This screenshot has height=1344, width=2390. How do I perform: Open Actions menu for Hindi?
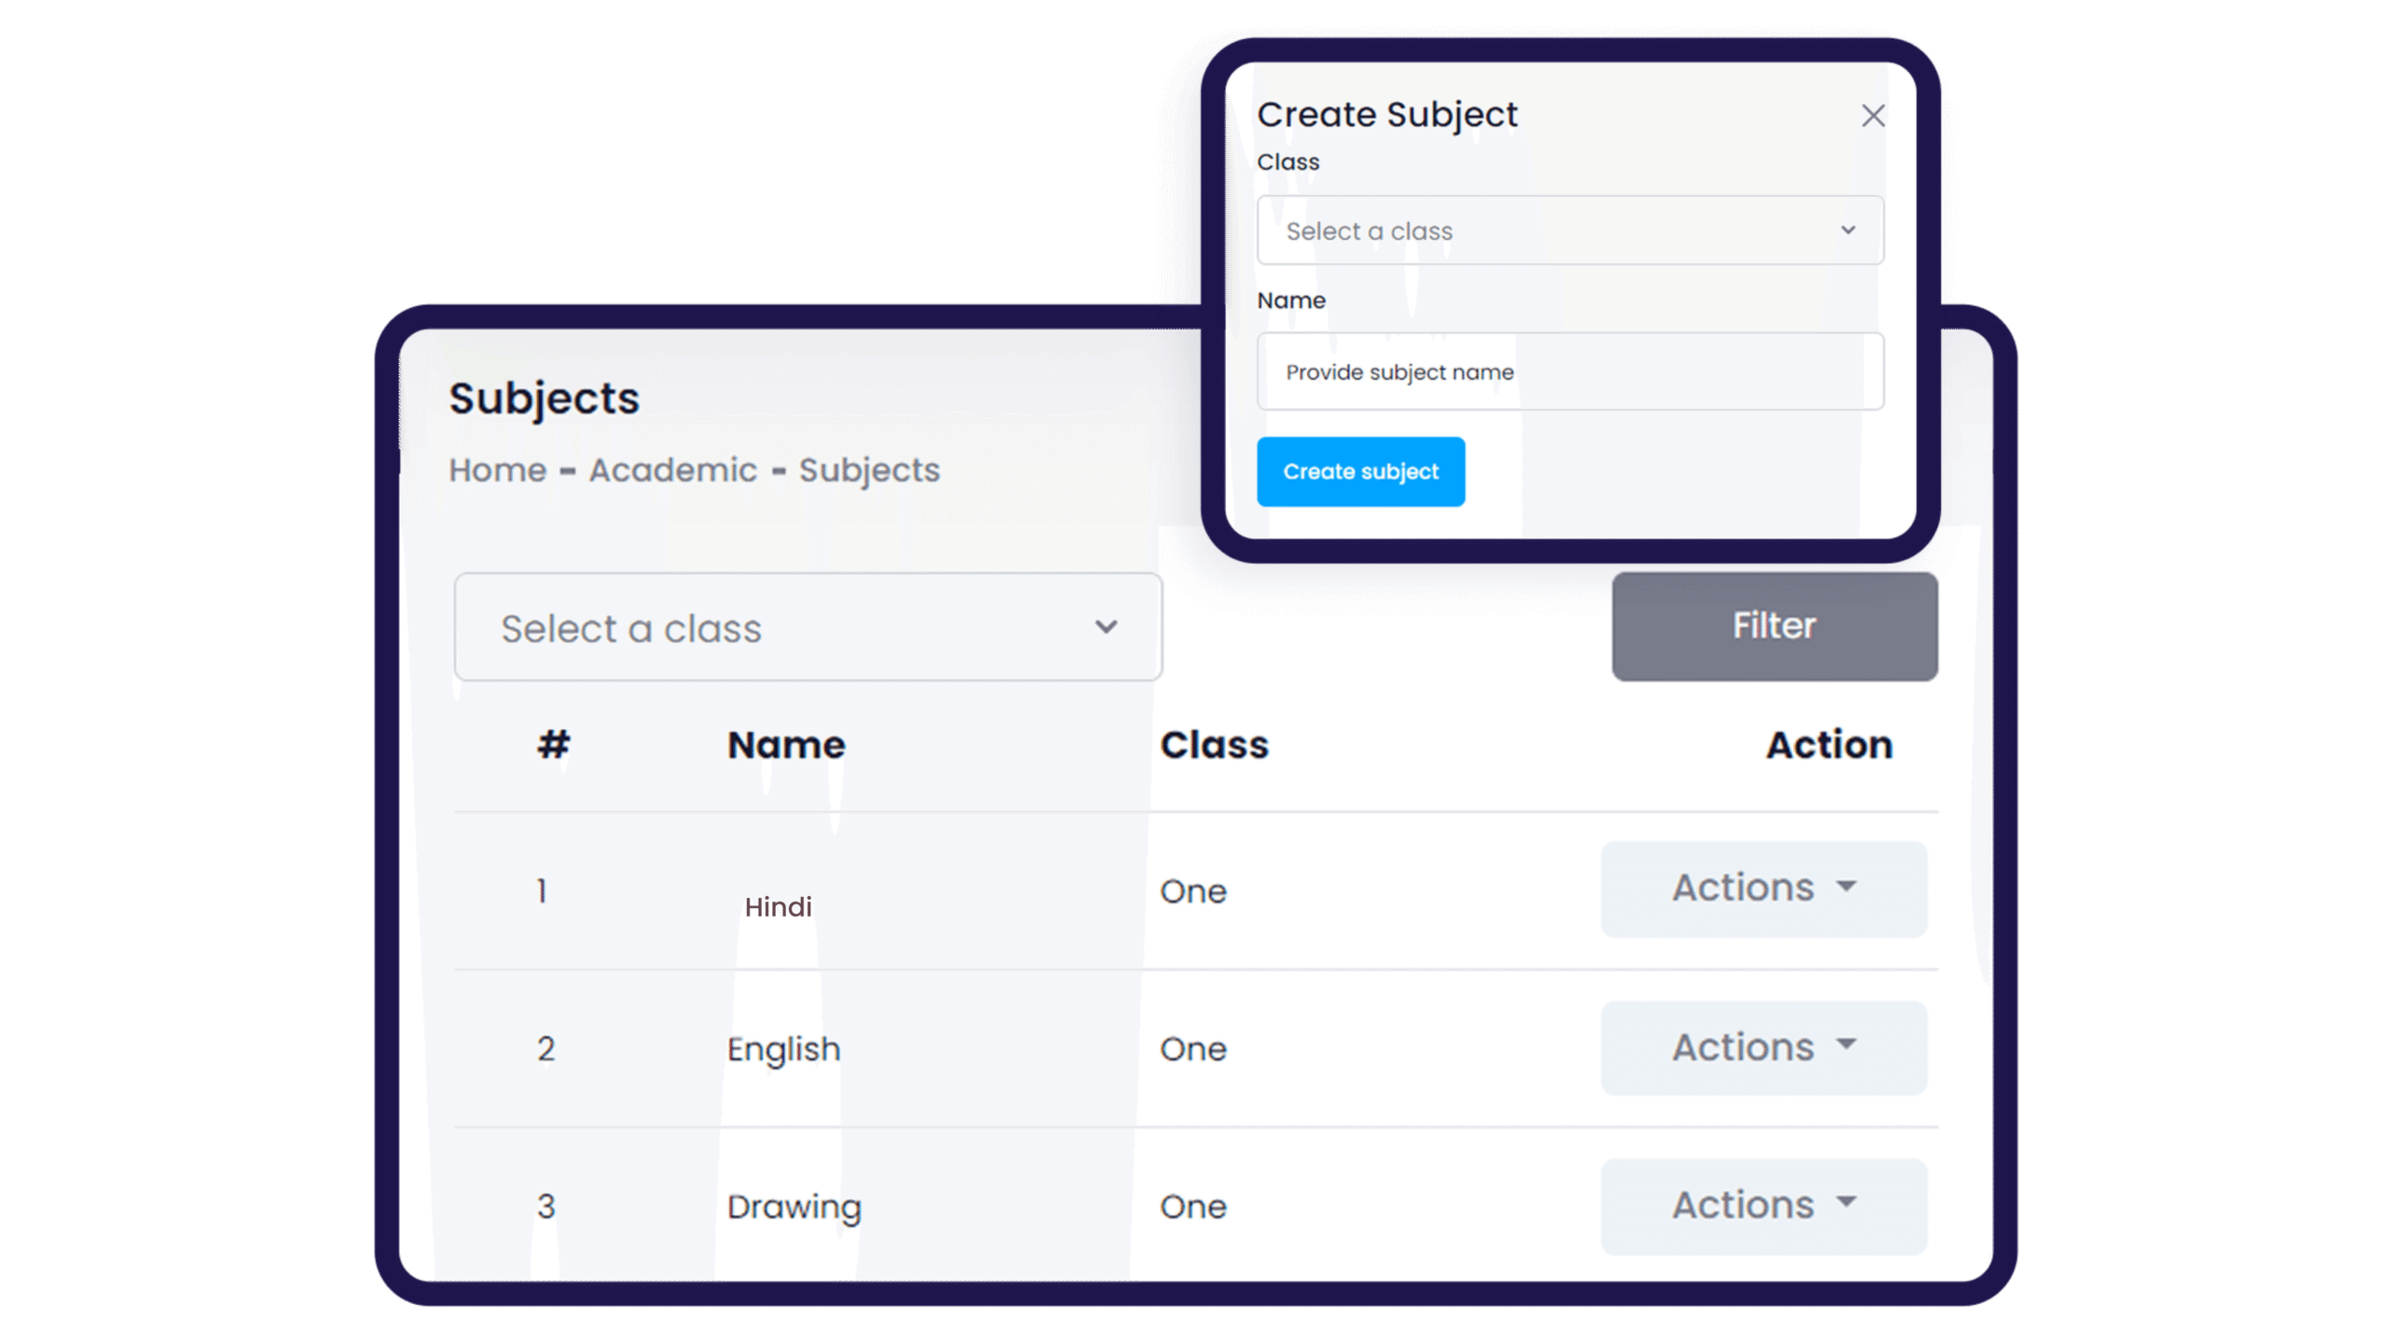coord(1764,889)
